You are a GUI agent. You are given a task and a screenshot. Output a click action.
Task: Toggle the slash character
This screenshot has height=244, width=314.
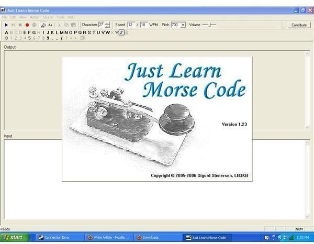61,38
